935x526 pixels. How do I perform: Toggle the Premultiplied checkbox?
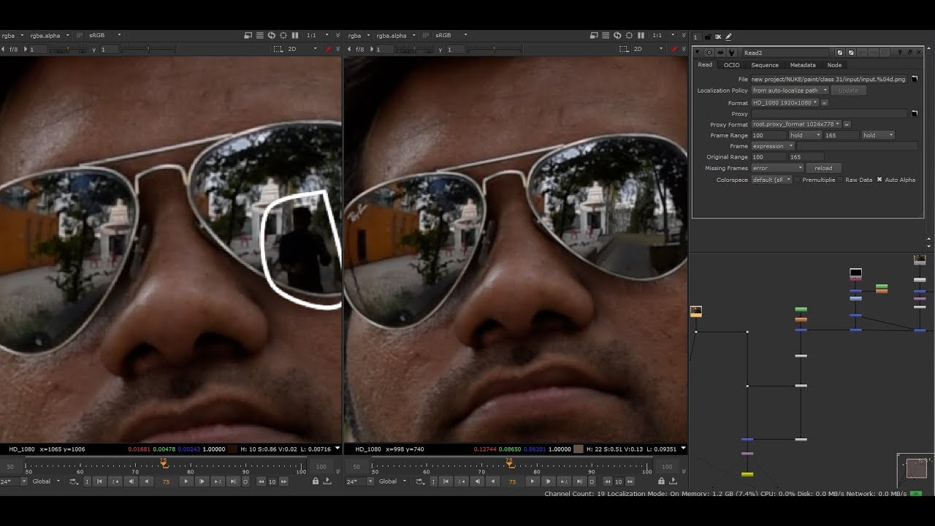(x=798, y=180)
